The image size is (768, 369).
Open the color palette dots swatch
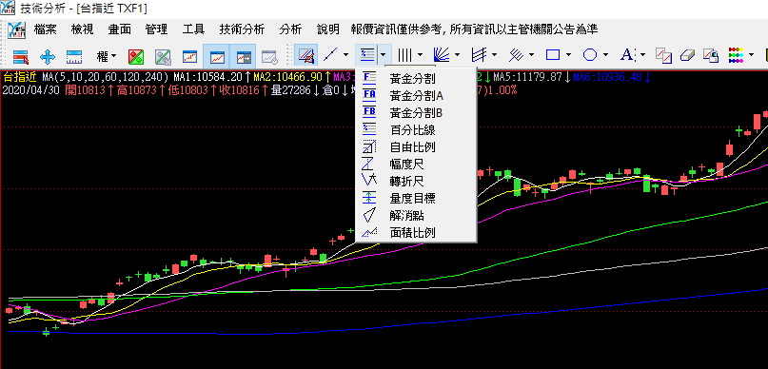point(736,55)
